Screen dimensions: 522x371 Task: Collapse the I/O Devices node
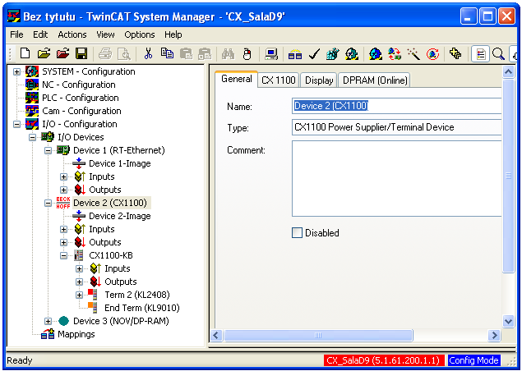32,137
